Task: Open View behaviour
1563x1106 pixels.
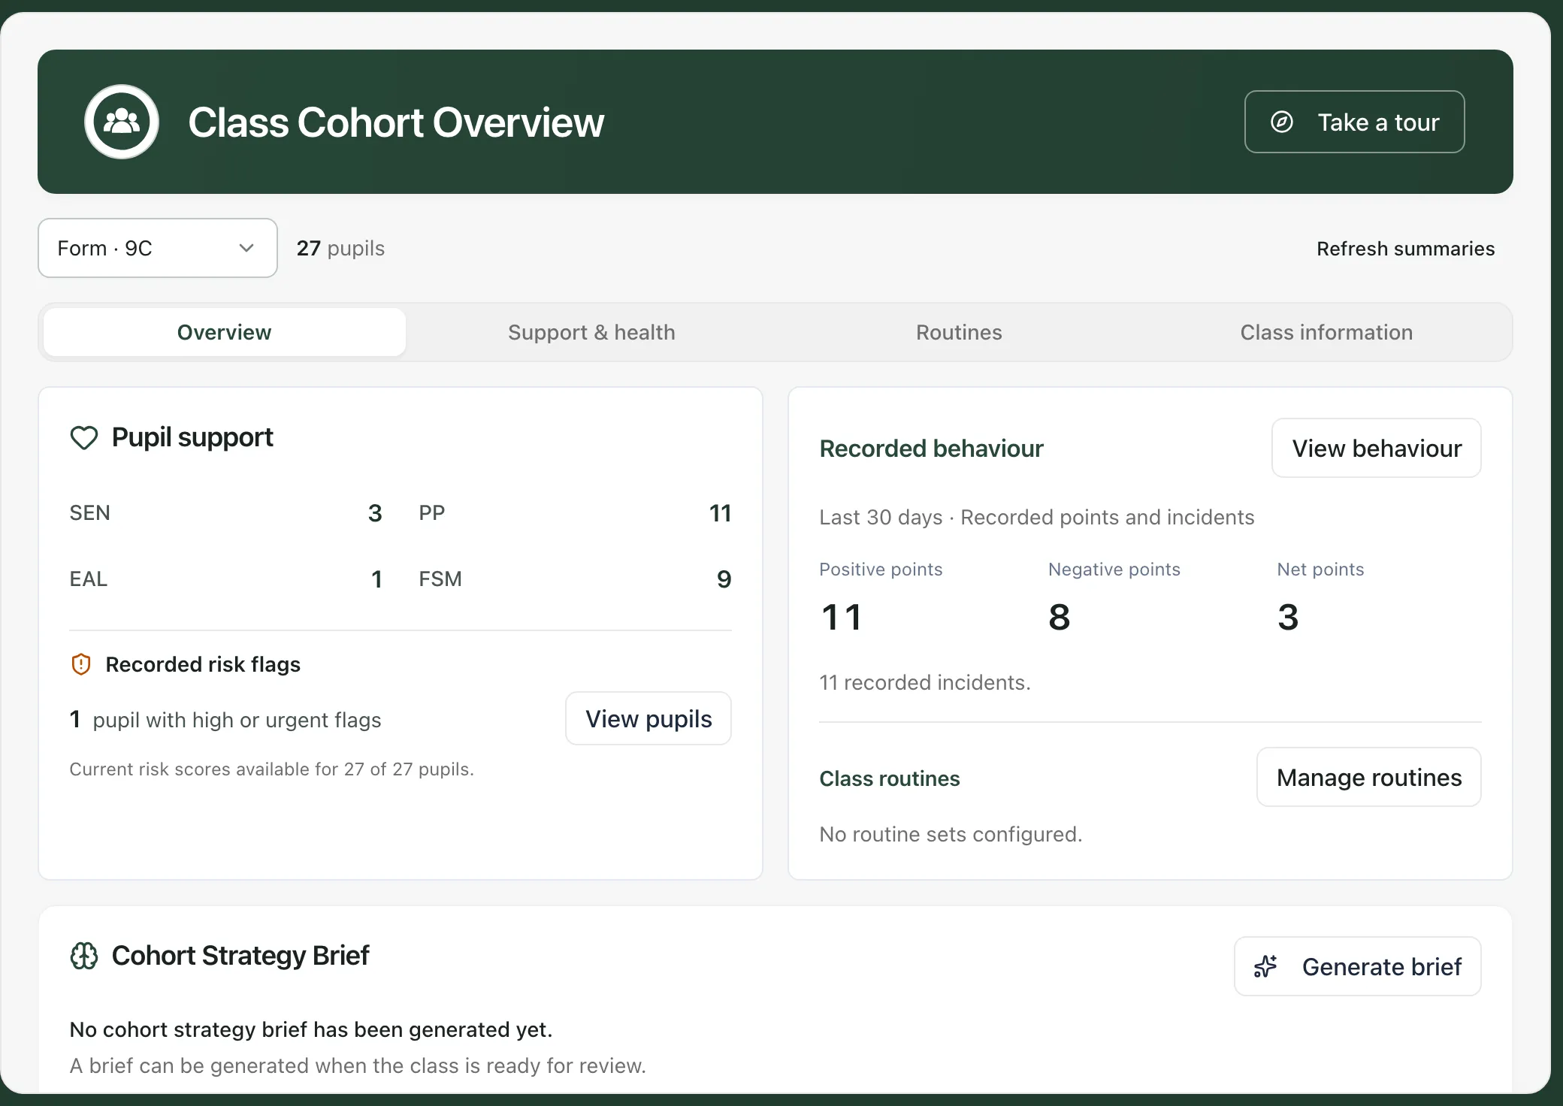Action: pos(1376,448)
